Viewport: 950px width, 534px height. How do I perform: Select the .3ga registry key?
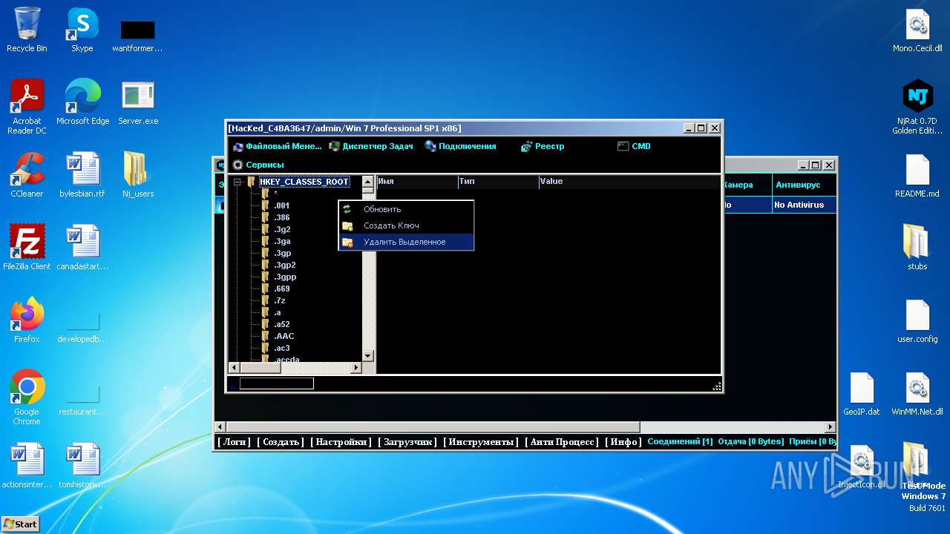(281, 241)
